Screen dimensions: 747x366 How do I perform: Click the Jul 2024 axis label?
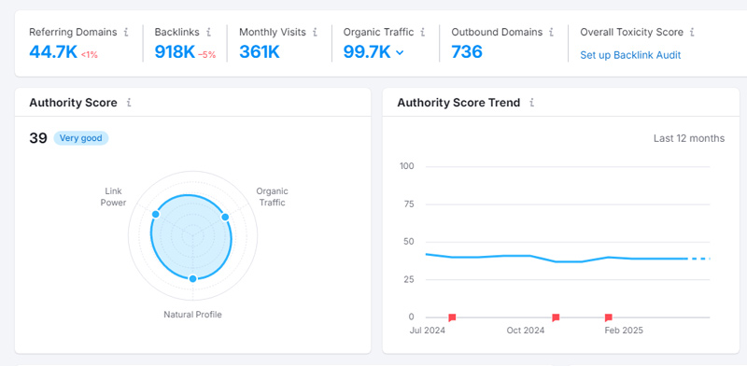428,331
